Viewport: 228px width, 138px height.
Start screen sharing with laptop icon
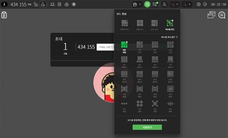(x=52, y=4)
